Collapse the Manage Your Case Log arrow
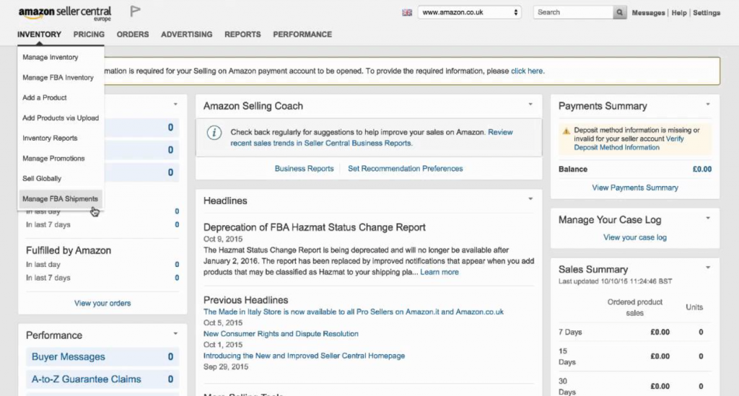 click(x=708, y=219)
